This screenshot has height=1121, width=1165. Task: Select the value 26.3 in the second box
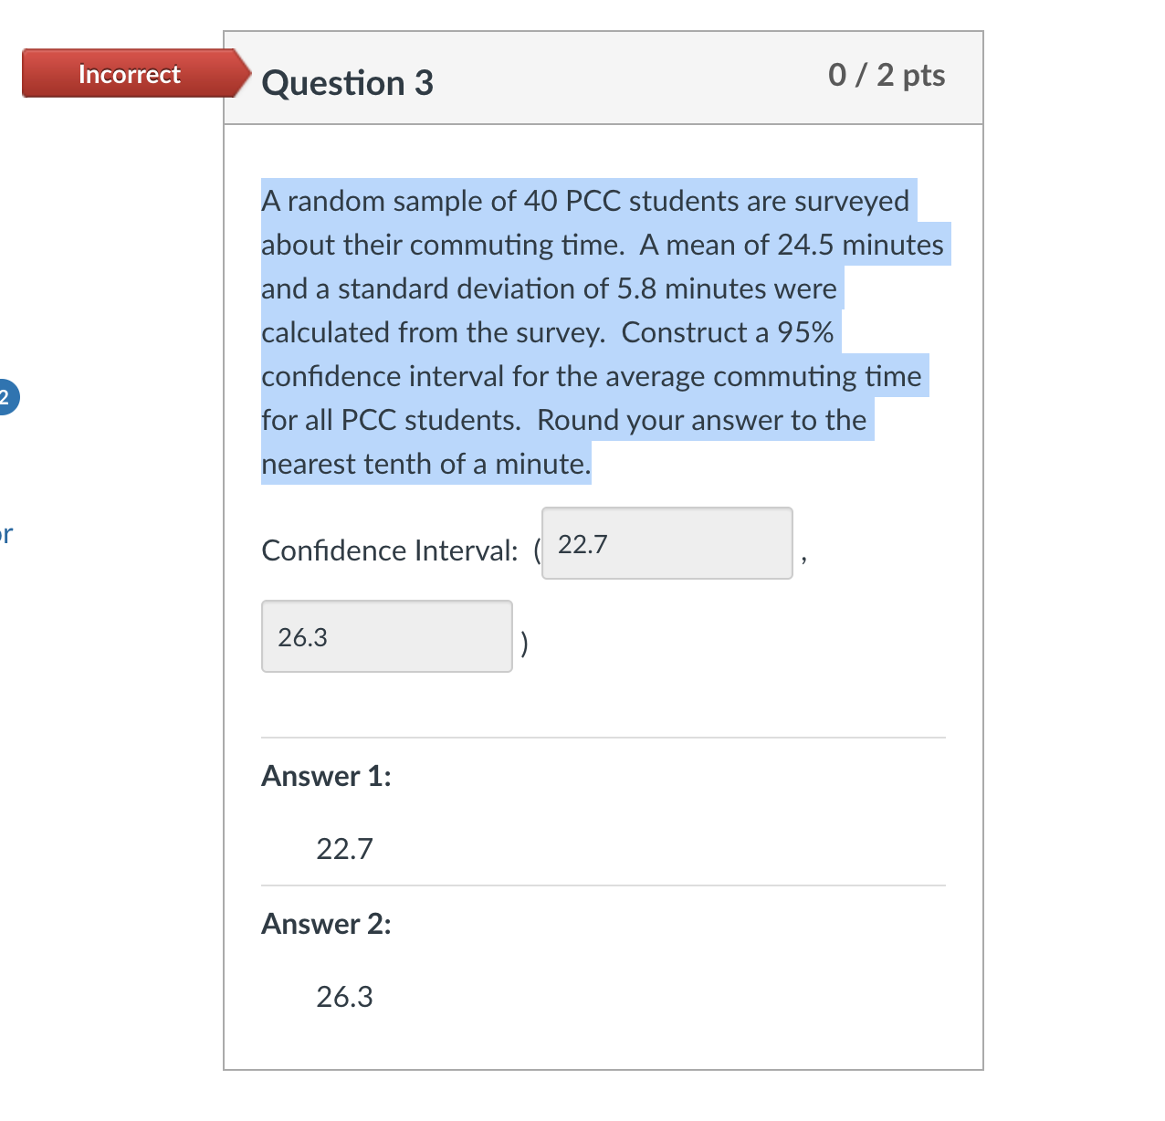[302, 637]
